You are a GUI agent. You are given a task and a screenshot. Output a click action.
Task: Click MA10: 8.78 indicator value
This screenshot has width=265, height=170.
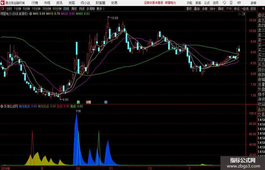point(53,14)
